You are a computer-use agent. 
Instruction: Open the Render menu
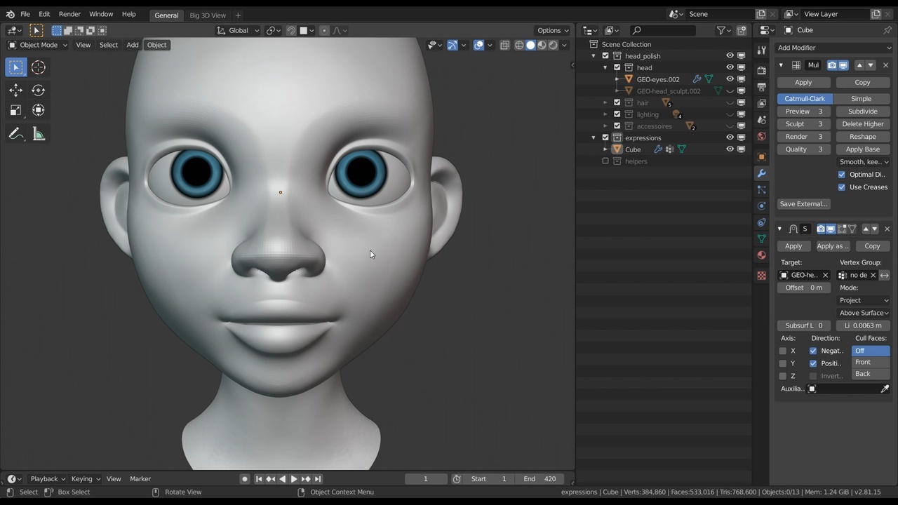pos(69,14)
